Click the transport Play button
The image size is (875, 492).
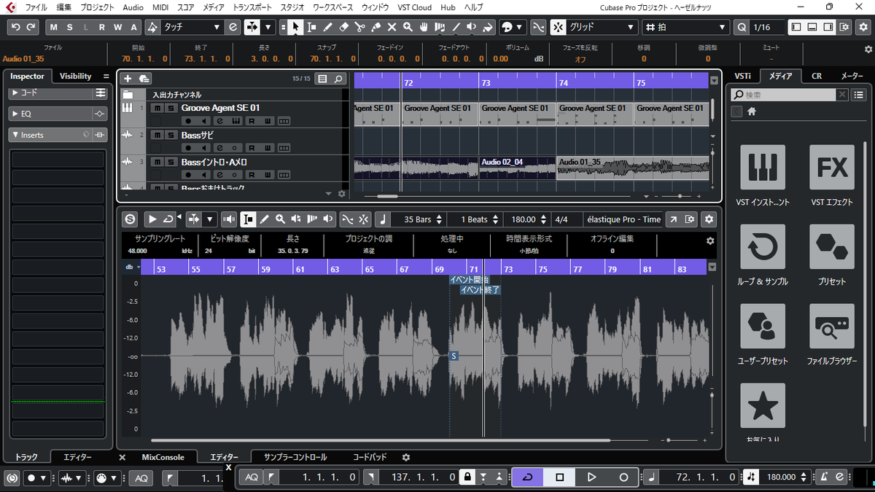tap(591, 477)
